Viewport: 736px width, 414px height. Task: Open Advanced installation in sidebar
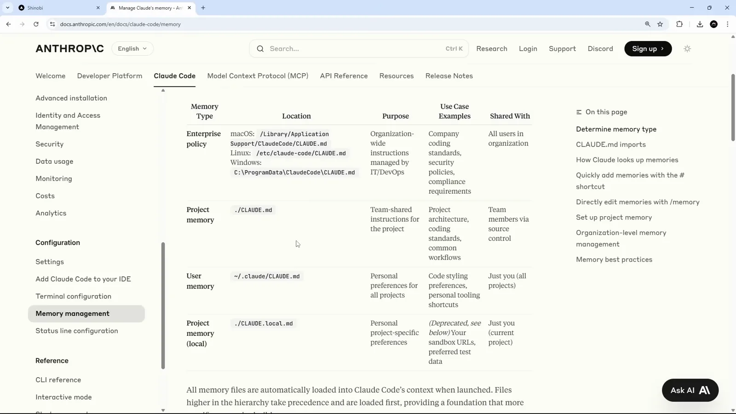[x=71, y=98]
